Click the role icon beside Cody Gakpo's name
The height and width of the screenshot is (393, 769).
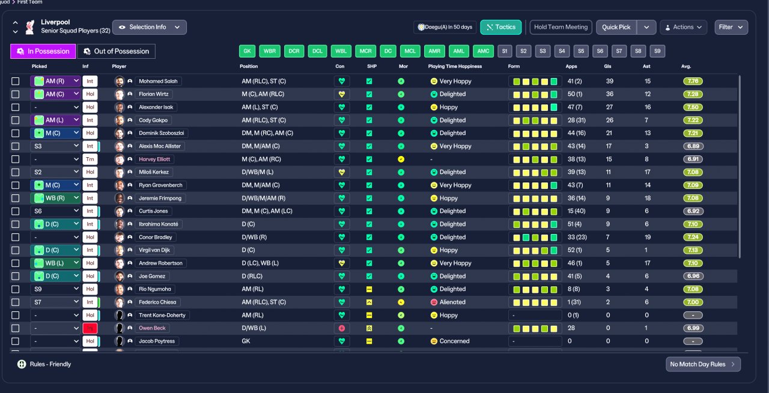pos(129,120)
